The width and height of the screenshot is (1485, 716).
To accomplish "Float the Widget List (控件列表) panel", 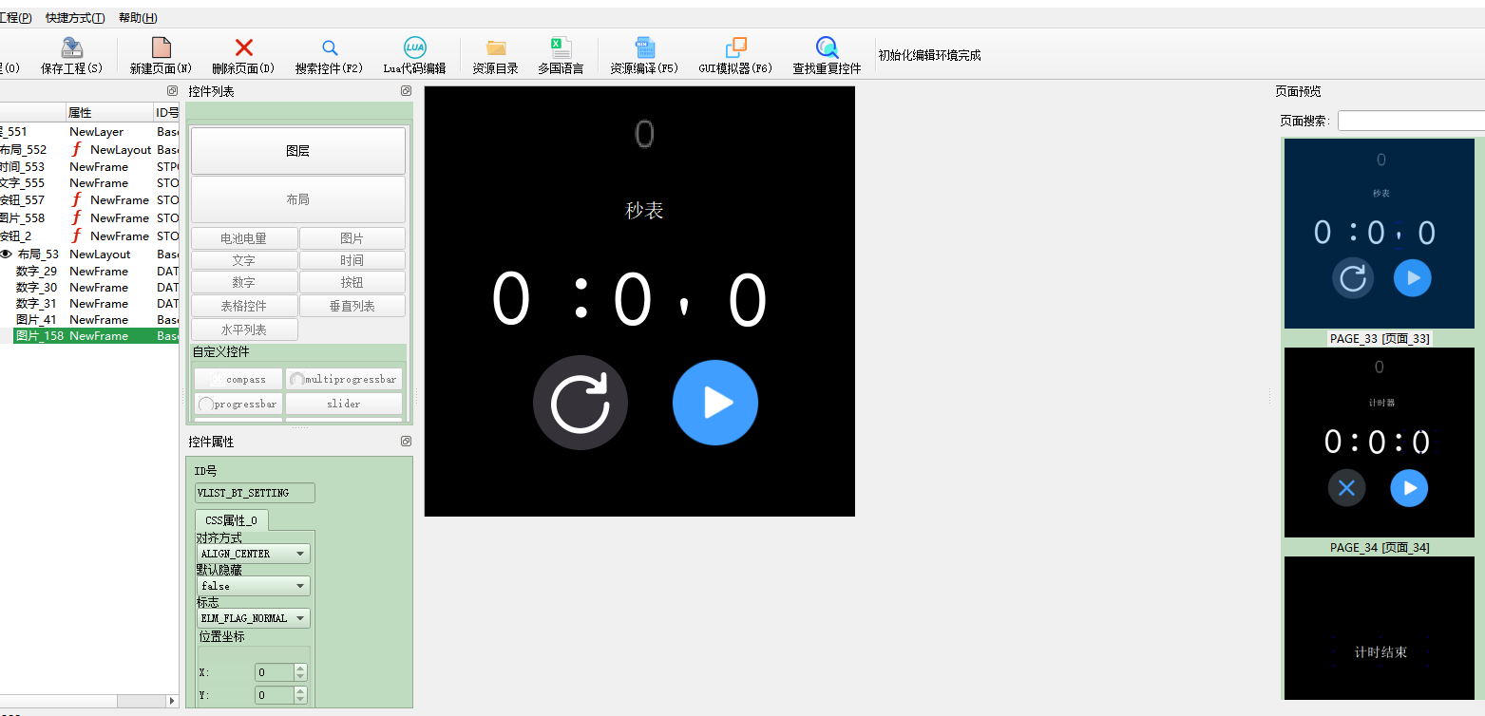I will [x=406, y=91].
